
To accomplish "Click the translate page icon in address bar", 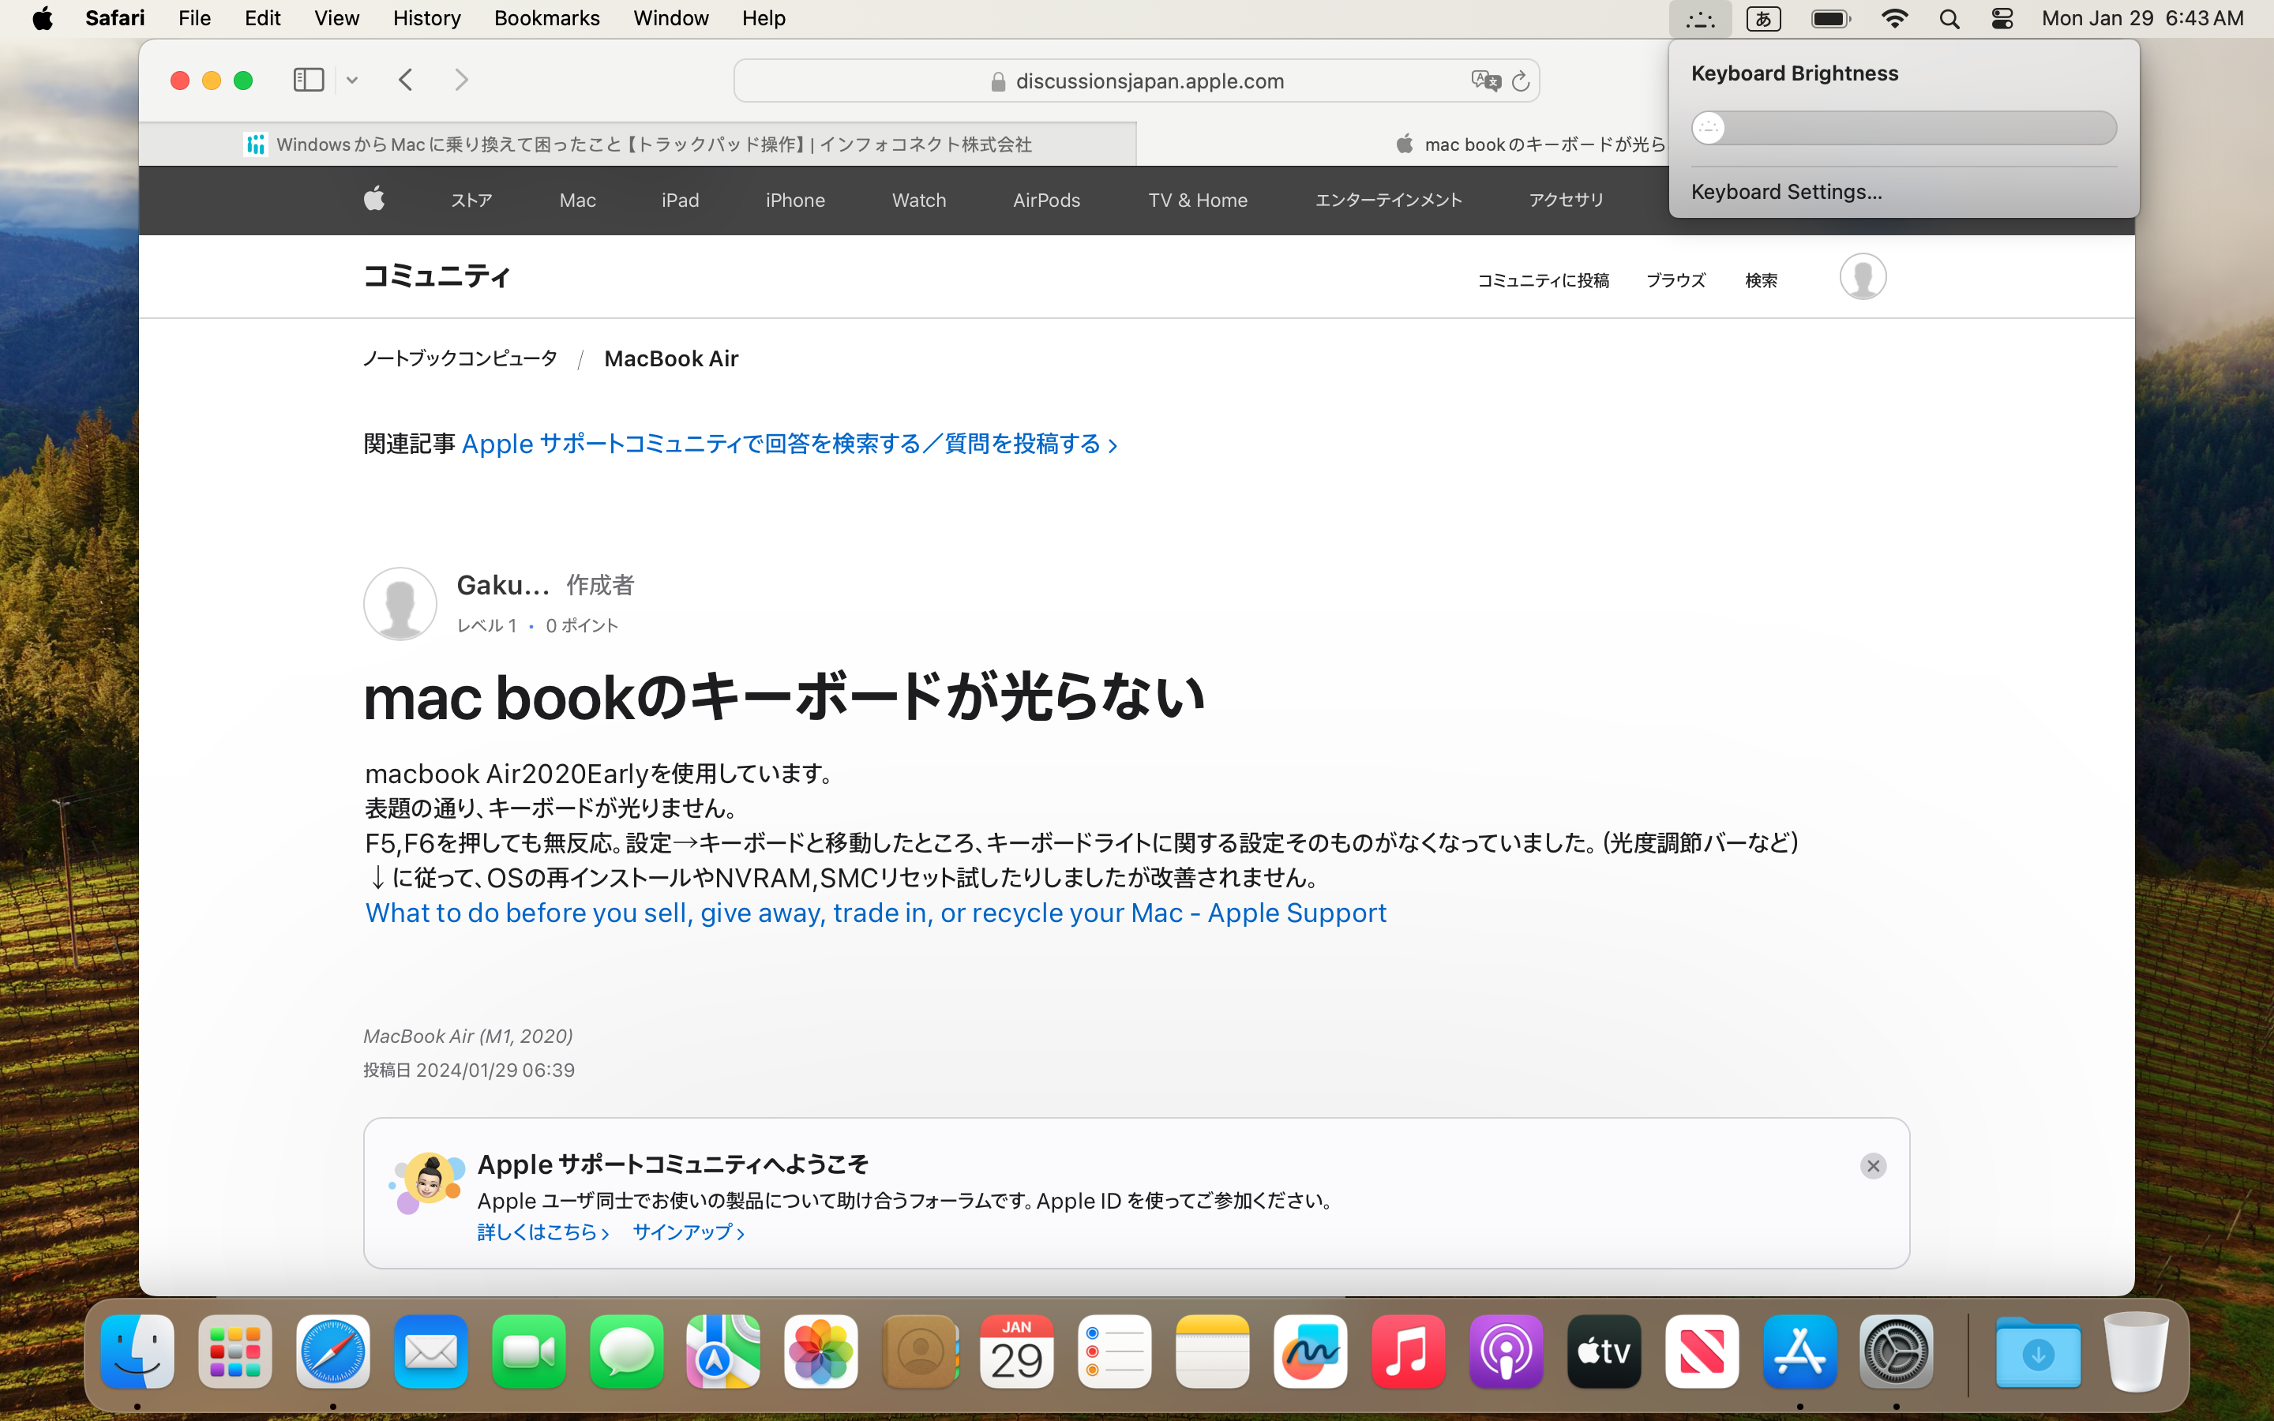I will (1484, 81).
